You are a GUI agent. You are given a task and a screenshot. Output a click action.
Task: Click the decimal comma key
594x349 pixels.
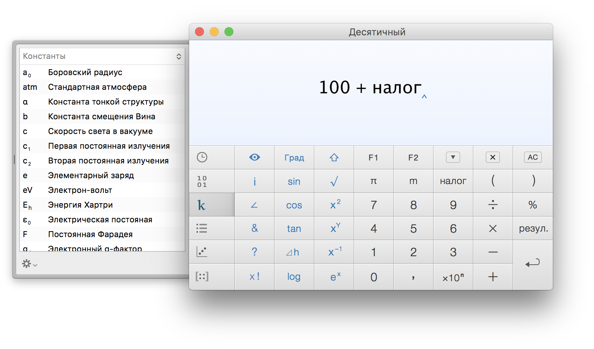[414, 276]
